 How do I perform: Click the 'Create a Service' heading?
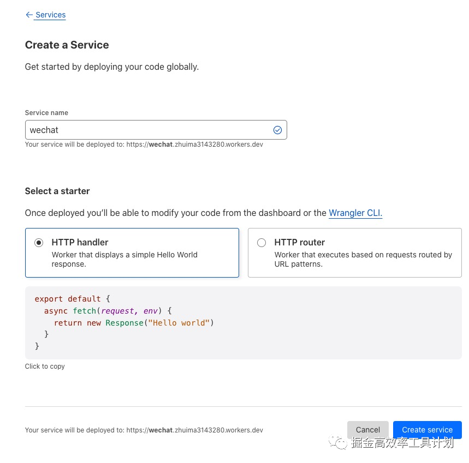click(67, 45)
